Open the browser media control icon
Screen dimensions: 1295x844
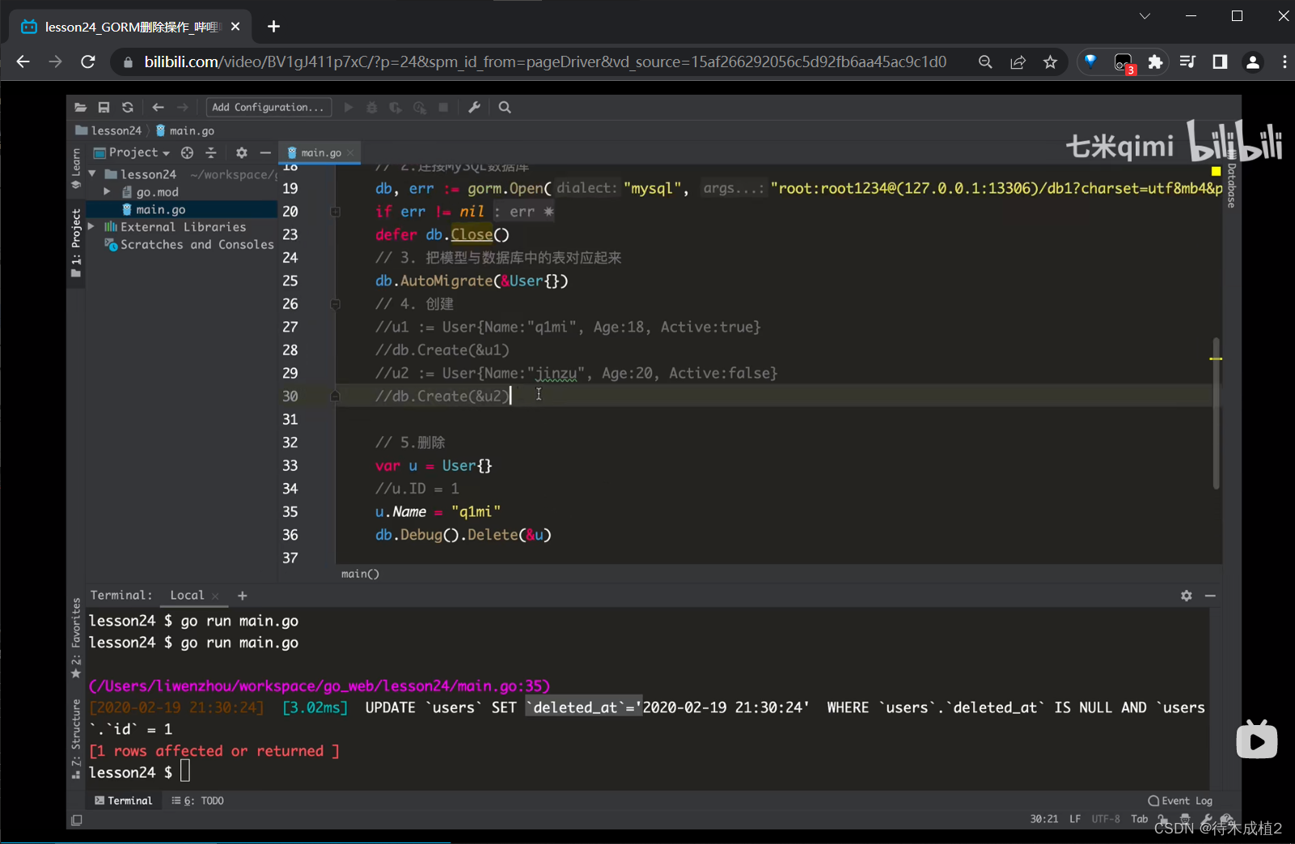point(1187,61)
